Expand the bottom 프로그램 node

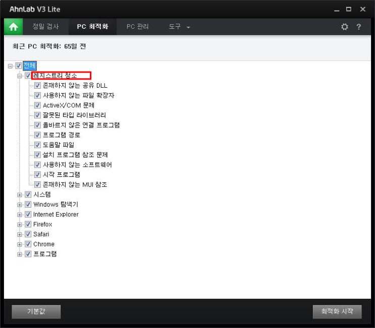pos(20,254)
